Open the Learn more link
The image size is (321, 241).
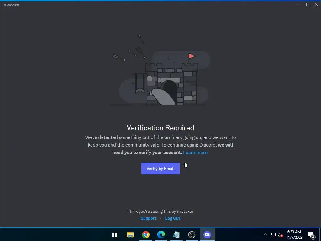196,153
